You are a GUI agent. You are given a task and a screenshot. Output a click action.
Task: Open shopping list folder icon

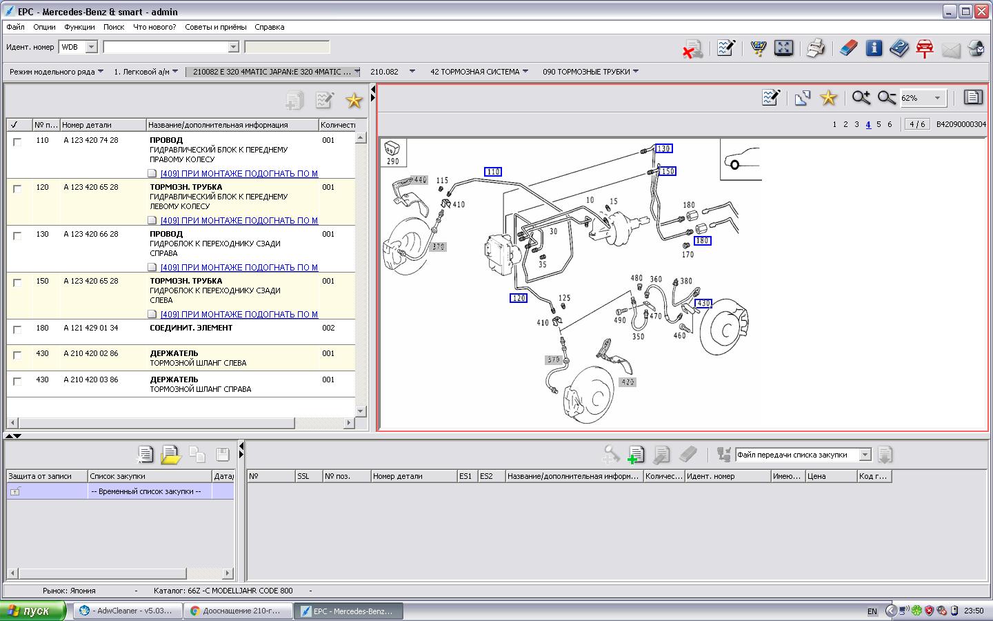[x=170, y=455]
